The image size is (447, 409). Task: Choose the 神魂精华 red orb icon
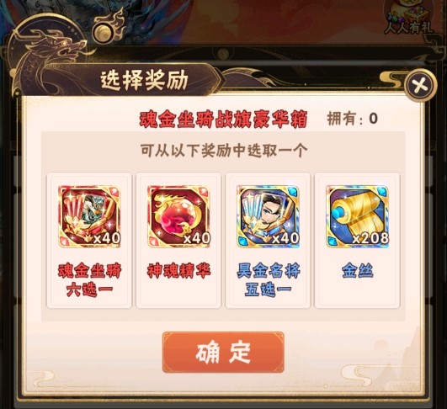[x=178, y=216]
